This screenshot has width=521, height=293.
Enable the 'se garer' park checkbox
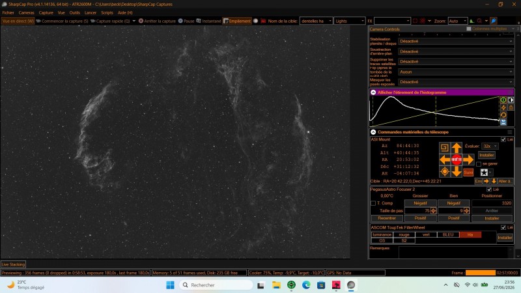pyautogui.click(x=479, y=164)
